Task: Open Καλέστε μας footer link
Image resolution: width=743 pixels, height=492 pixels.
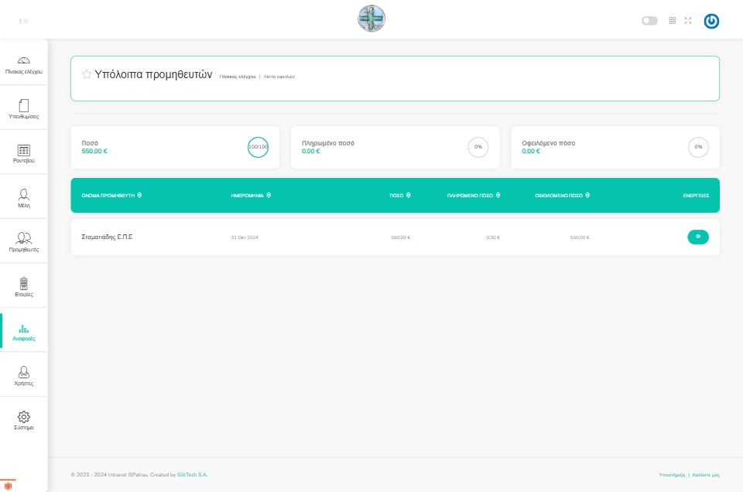Action: pyautogui.click(x=706, y=475)
